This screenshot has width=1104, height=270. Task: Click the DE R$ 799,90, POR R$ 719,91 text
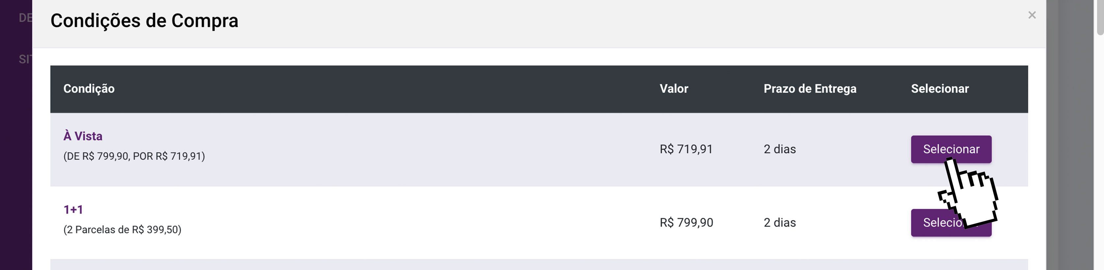pos(134,156)
